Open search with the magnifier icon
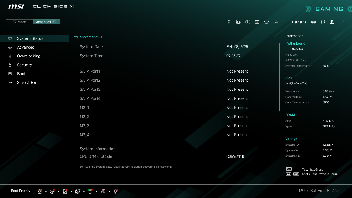 (x=323, y=22)
